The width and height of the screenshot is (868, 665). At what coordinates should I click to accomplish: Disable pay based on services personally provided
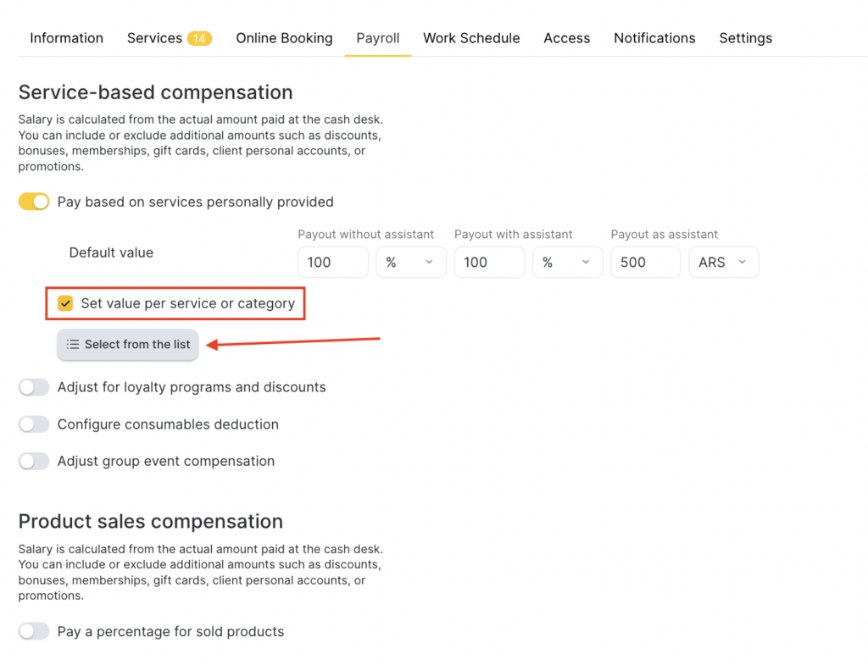pyautogui.click(x=34, y=202)
